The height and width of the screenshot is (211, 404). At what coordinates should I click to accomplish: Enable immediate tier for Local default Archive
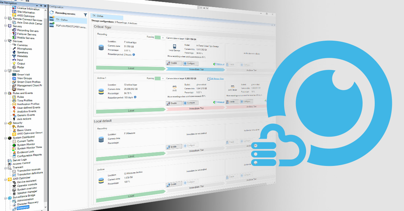coord(174,184)
